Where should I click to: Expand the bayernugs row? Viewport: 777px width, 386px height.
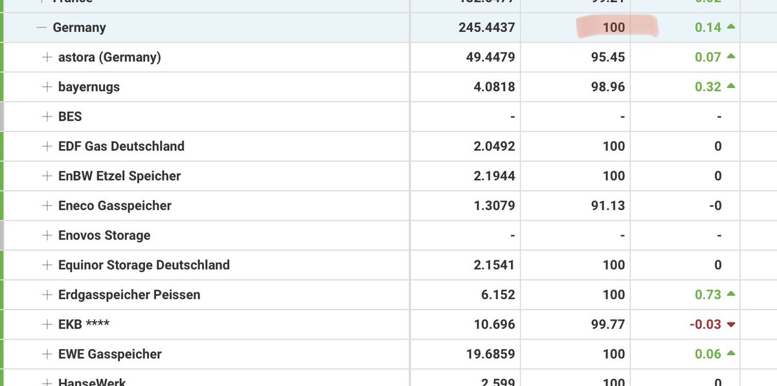[47, 87]
